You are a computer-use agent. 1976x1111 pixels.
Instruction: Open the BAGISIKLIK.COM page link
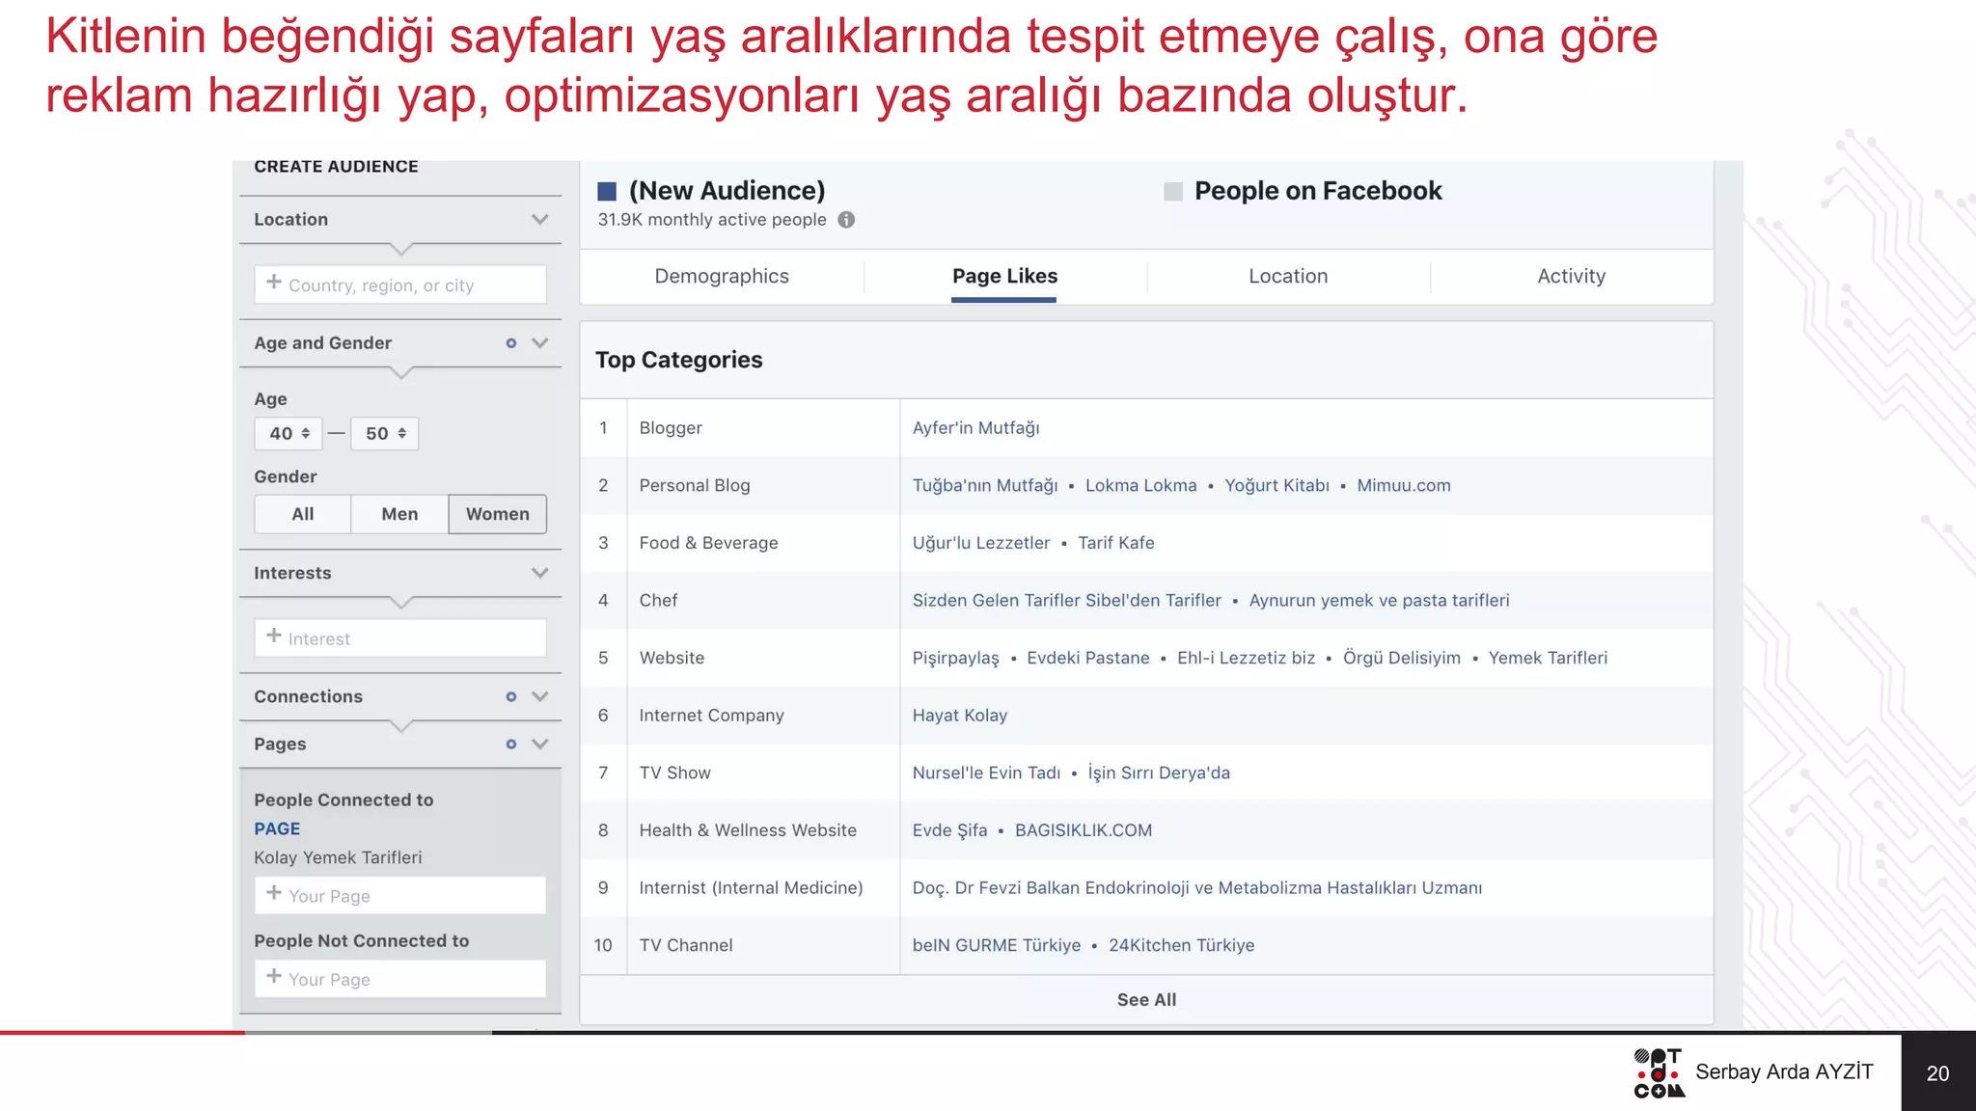click(x=1083, y=830)
